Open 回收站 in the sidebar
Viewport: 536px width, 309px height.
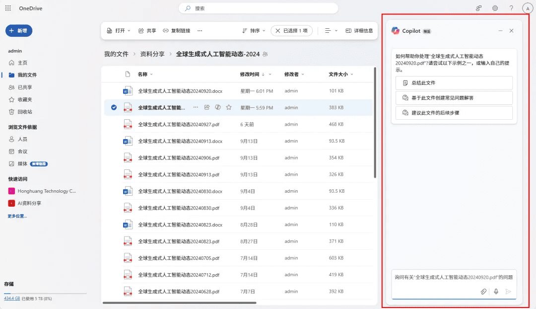pyautogui.click(x=25, y=112)
